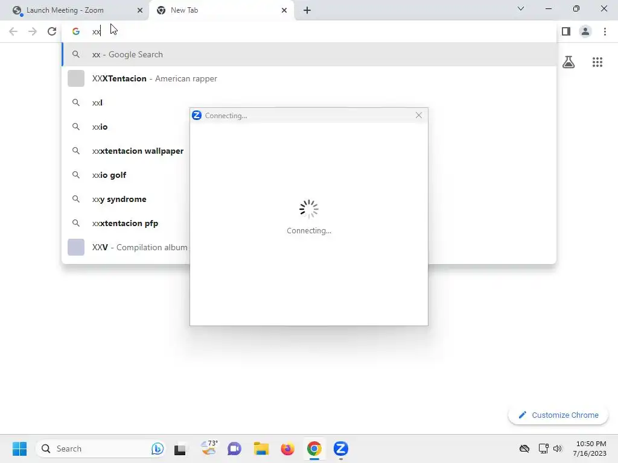Image resolution: width=618 pixels, height=463 pixels.
Task: Click the taskbar Search box
Action: pos(101,449)
